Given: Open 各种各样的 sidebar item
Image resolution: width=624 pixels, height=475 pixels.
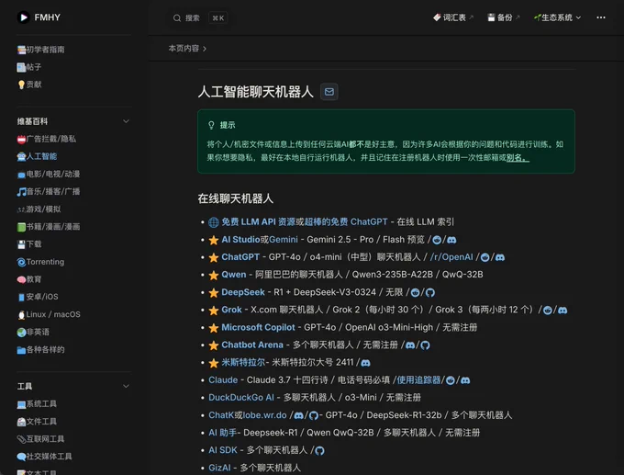Looking at the screenshot, I should point(40,349).
